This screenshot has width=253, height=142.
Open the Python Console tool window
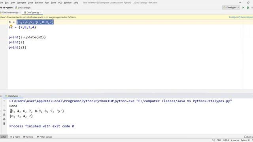[x=45, y=137]
